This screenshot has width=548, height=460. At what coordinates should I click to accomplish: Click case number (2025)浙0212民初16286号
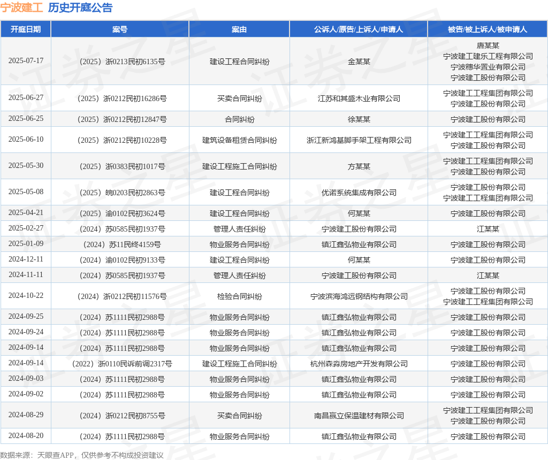click(x=122, y=98)
